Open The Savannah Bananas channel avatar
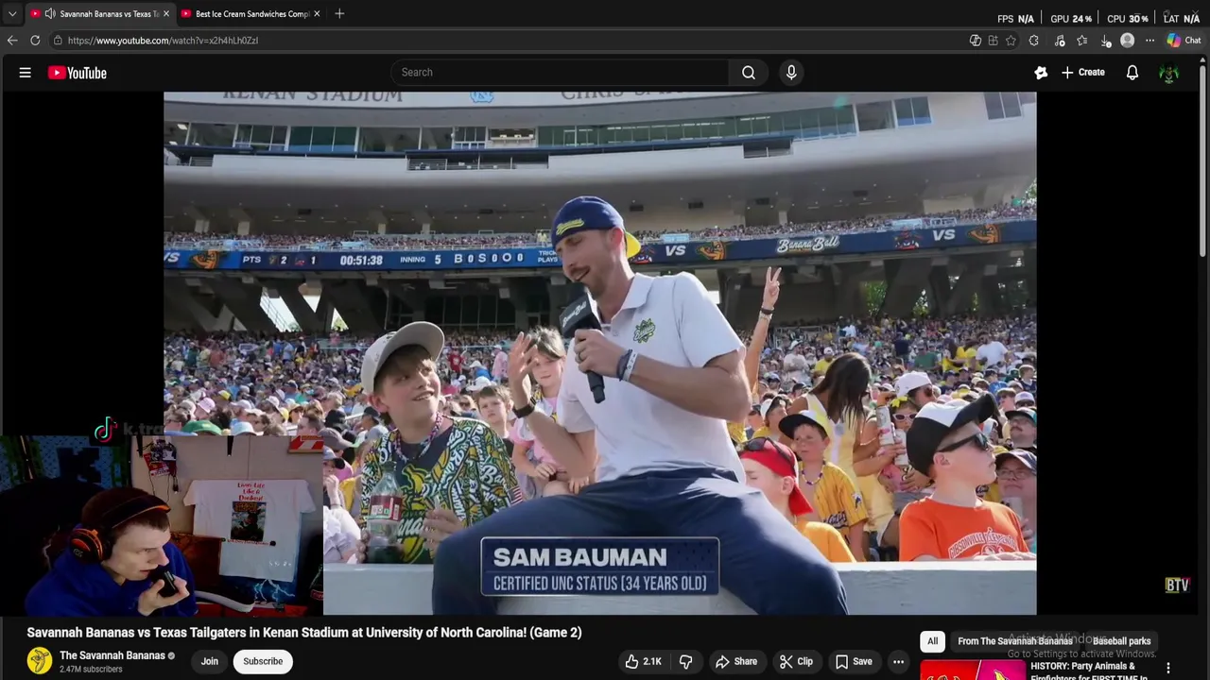The image size is (1210, 680). [x=40, y=660]
